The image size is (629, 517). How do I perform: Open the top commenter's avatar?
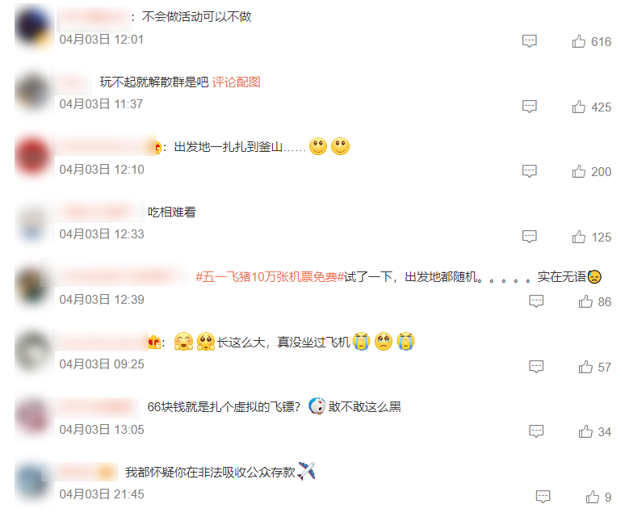tap(34, 27)
